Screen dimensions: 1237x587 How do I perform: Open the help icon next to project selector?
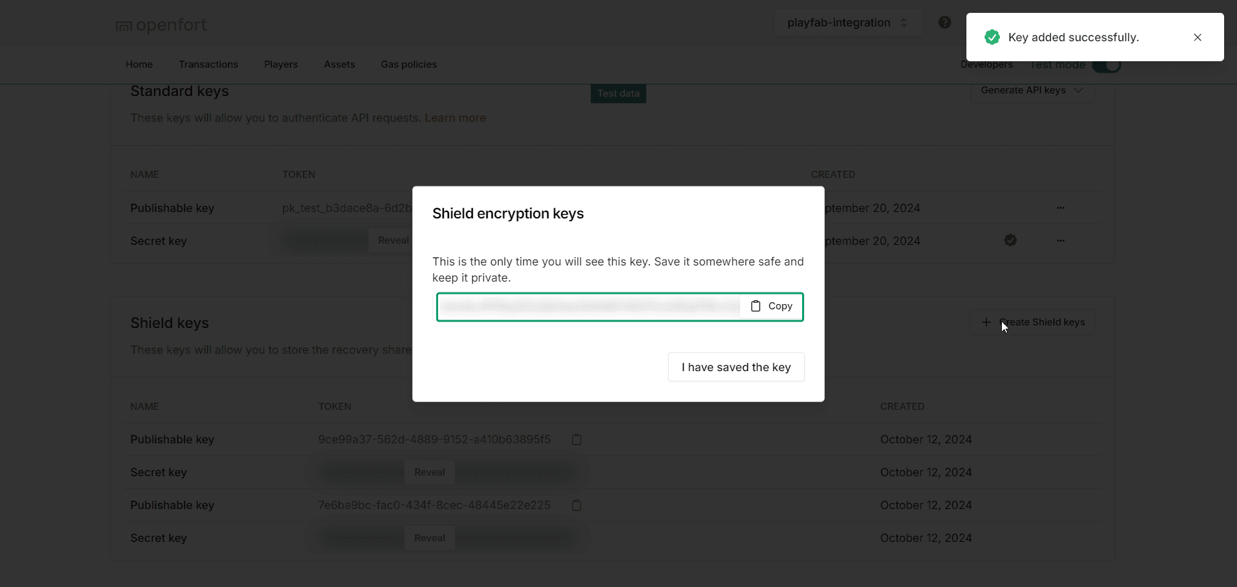[945, 22]
